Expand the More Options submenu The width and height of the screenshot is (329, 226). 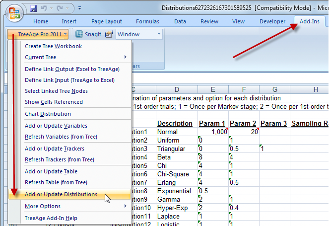tap(69, 206)
